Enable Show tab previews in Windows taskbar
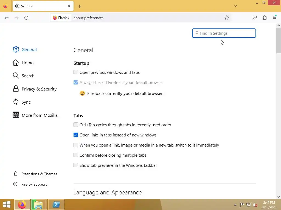 coord(76,165)
